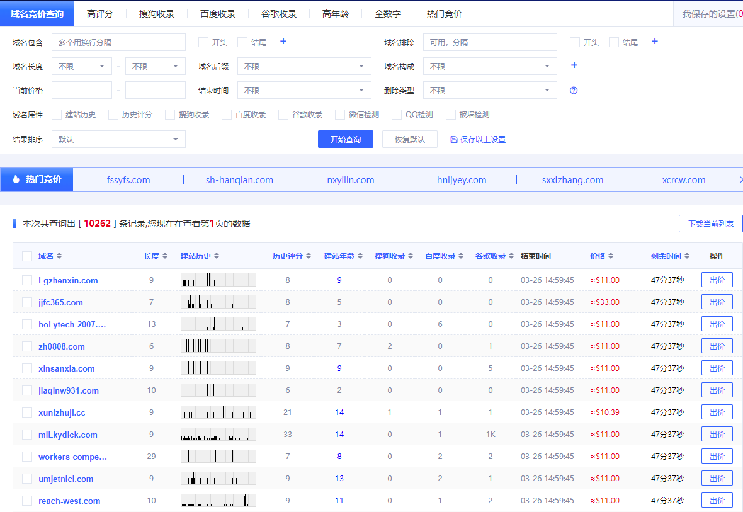Open the 高评分 tab
The width and height of the screenshot is (743, 512).
click(100, 14)
